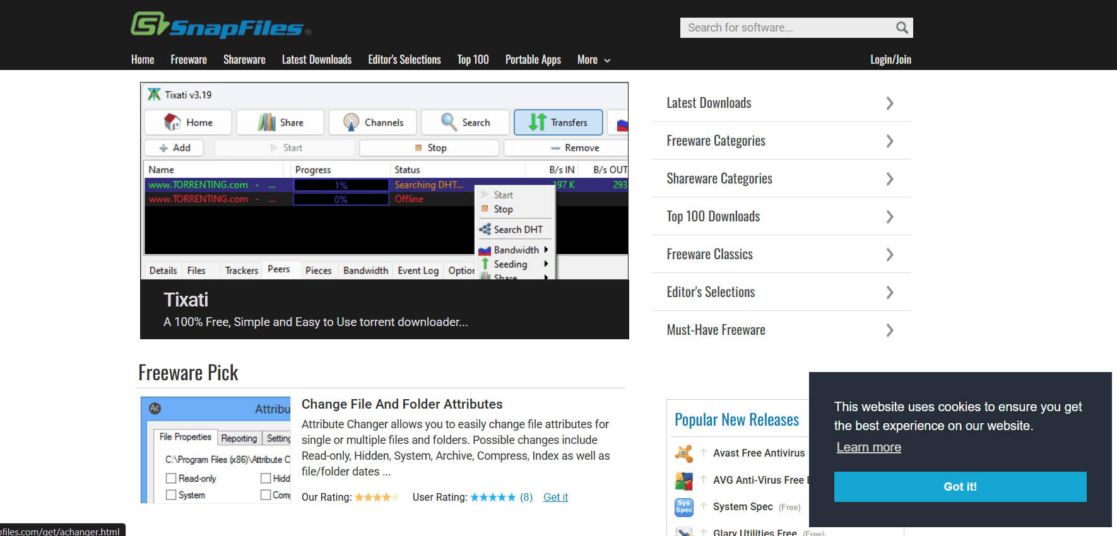Click the AVG Anti-Virus Free icon
The image size is (1117, 536).
684,481
